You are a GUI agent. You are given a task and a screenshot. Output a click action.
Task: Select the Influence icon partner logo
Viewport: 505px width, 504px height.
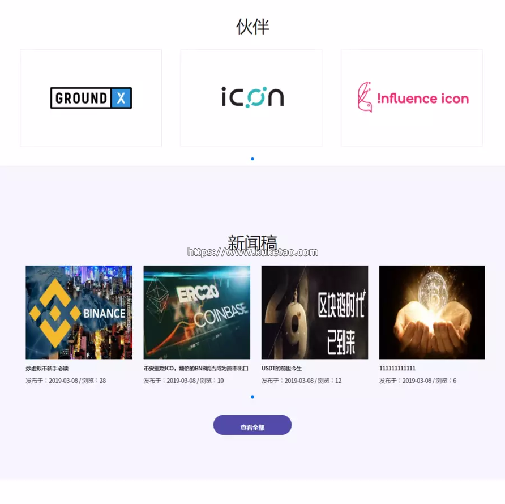click(x=413, y=97)
